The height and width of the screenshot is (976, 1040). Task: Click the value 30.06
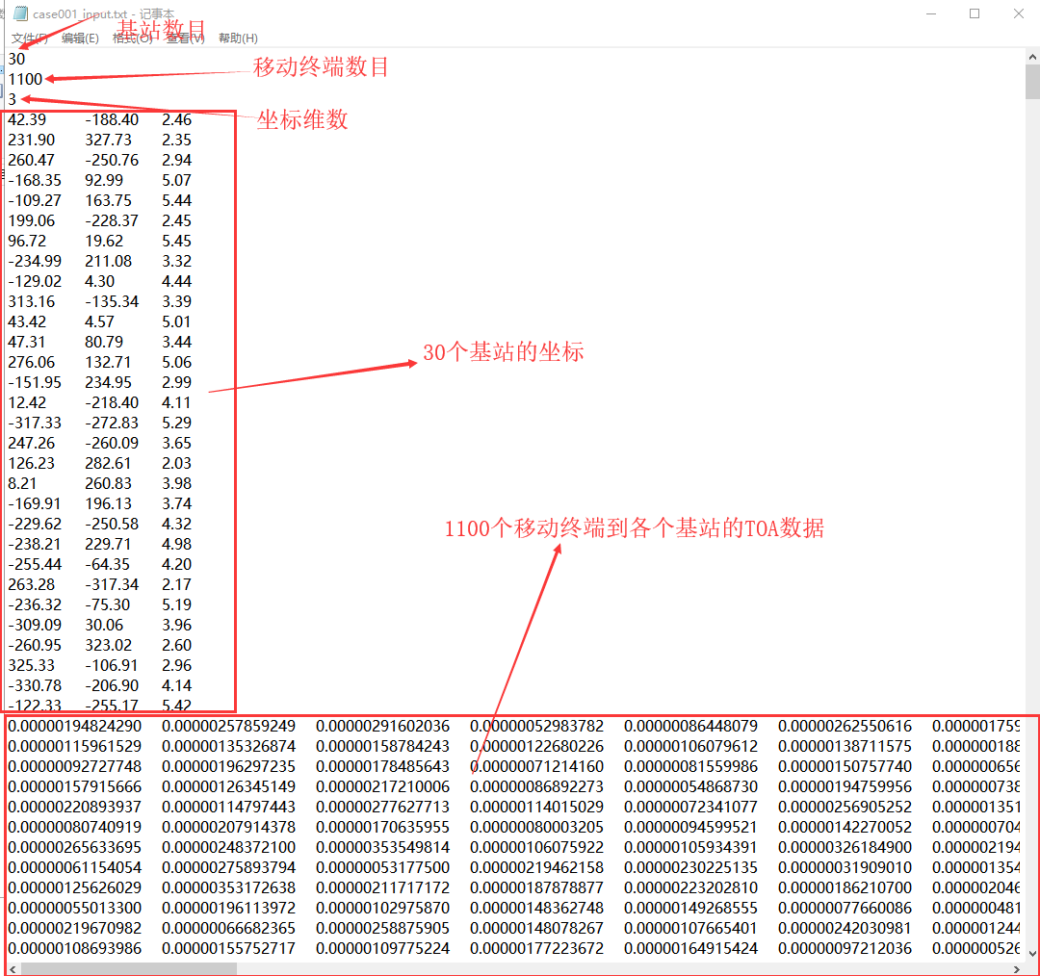coord(104,626)
